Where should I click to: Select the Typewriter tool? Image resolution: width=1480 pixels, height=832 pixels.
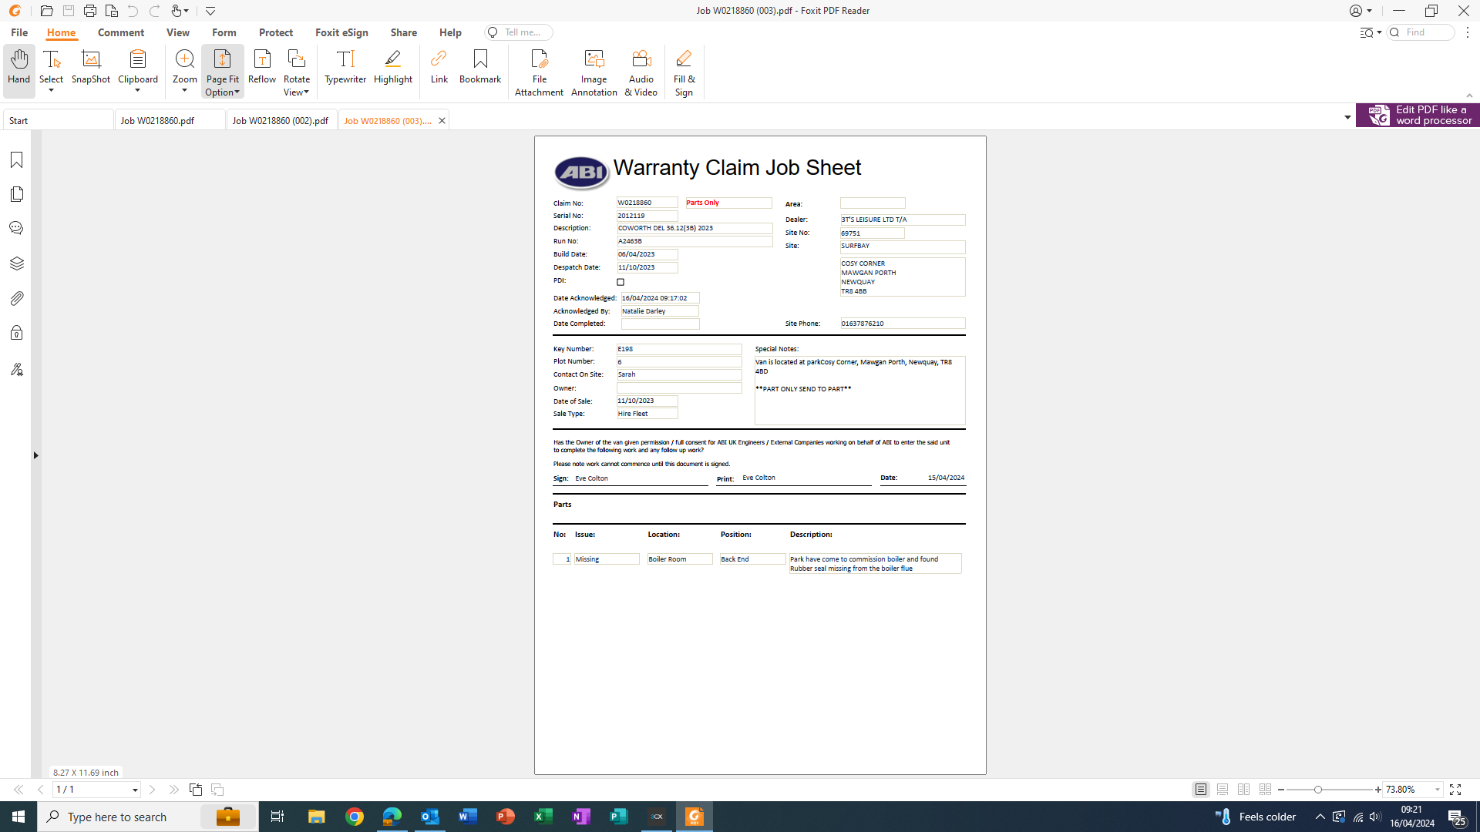[345, 66]
